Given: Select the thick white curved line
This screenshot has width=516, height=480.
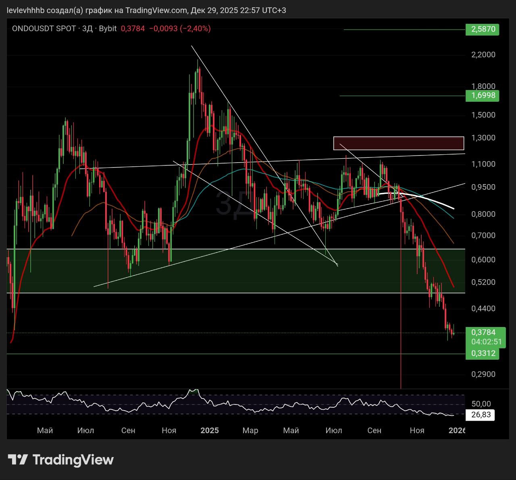Looking at the screenshot, I should coord(427,199).
